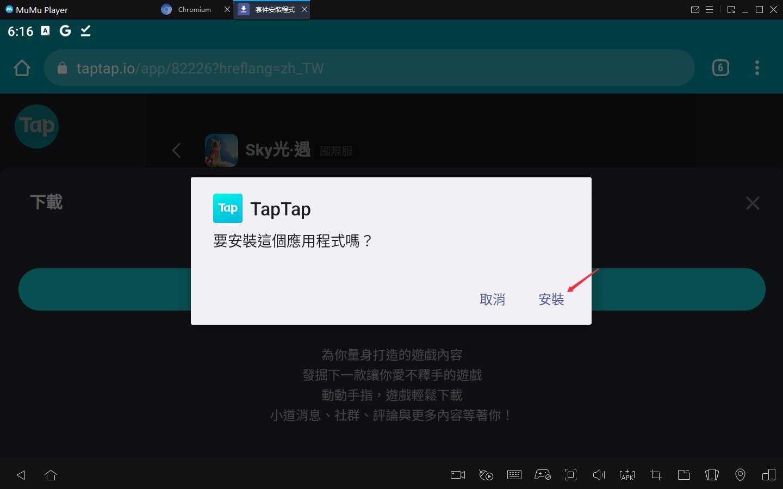
Task: Open the tab switcher showing 6
Action: [720, 68]
